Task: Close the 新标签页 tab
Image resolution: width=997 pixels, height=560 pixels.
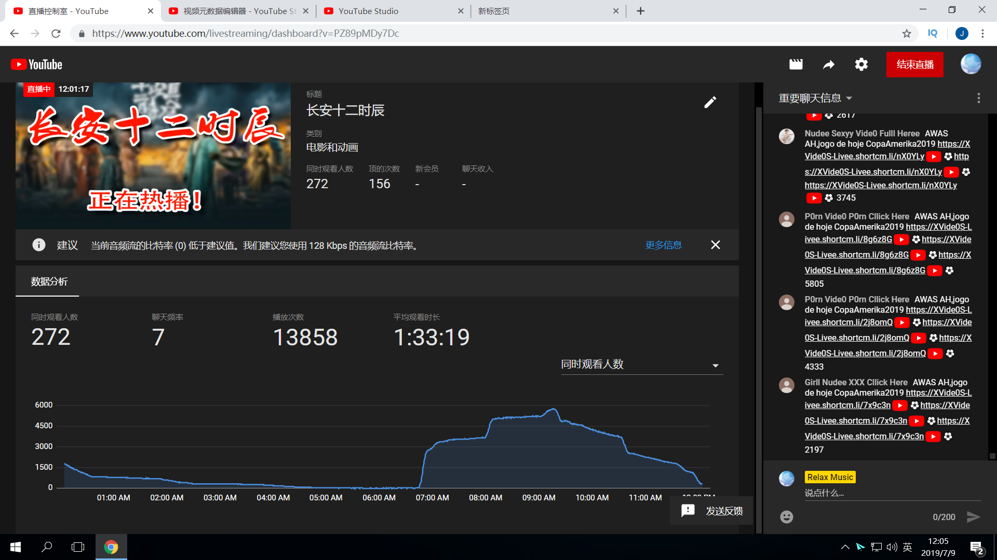Action: (616, 11)
